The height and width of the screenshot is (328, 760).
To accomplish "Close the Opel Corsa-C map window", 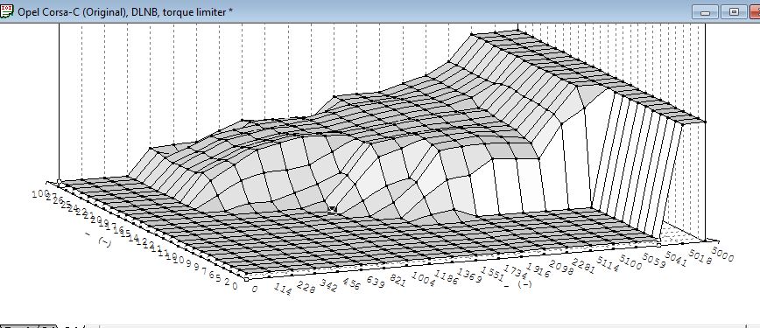I will pyautogui.click(x=756, y=12).
